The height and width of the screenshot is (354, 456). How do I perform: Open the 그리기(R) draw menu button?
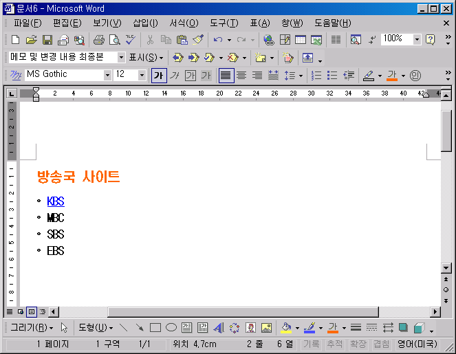[x=32, y=328]
